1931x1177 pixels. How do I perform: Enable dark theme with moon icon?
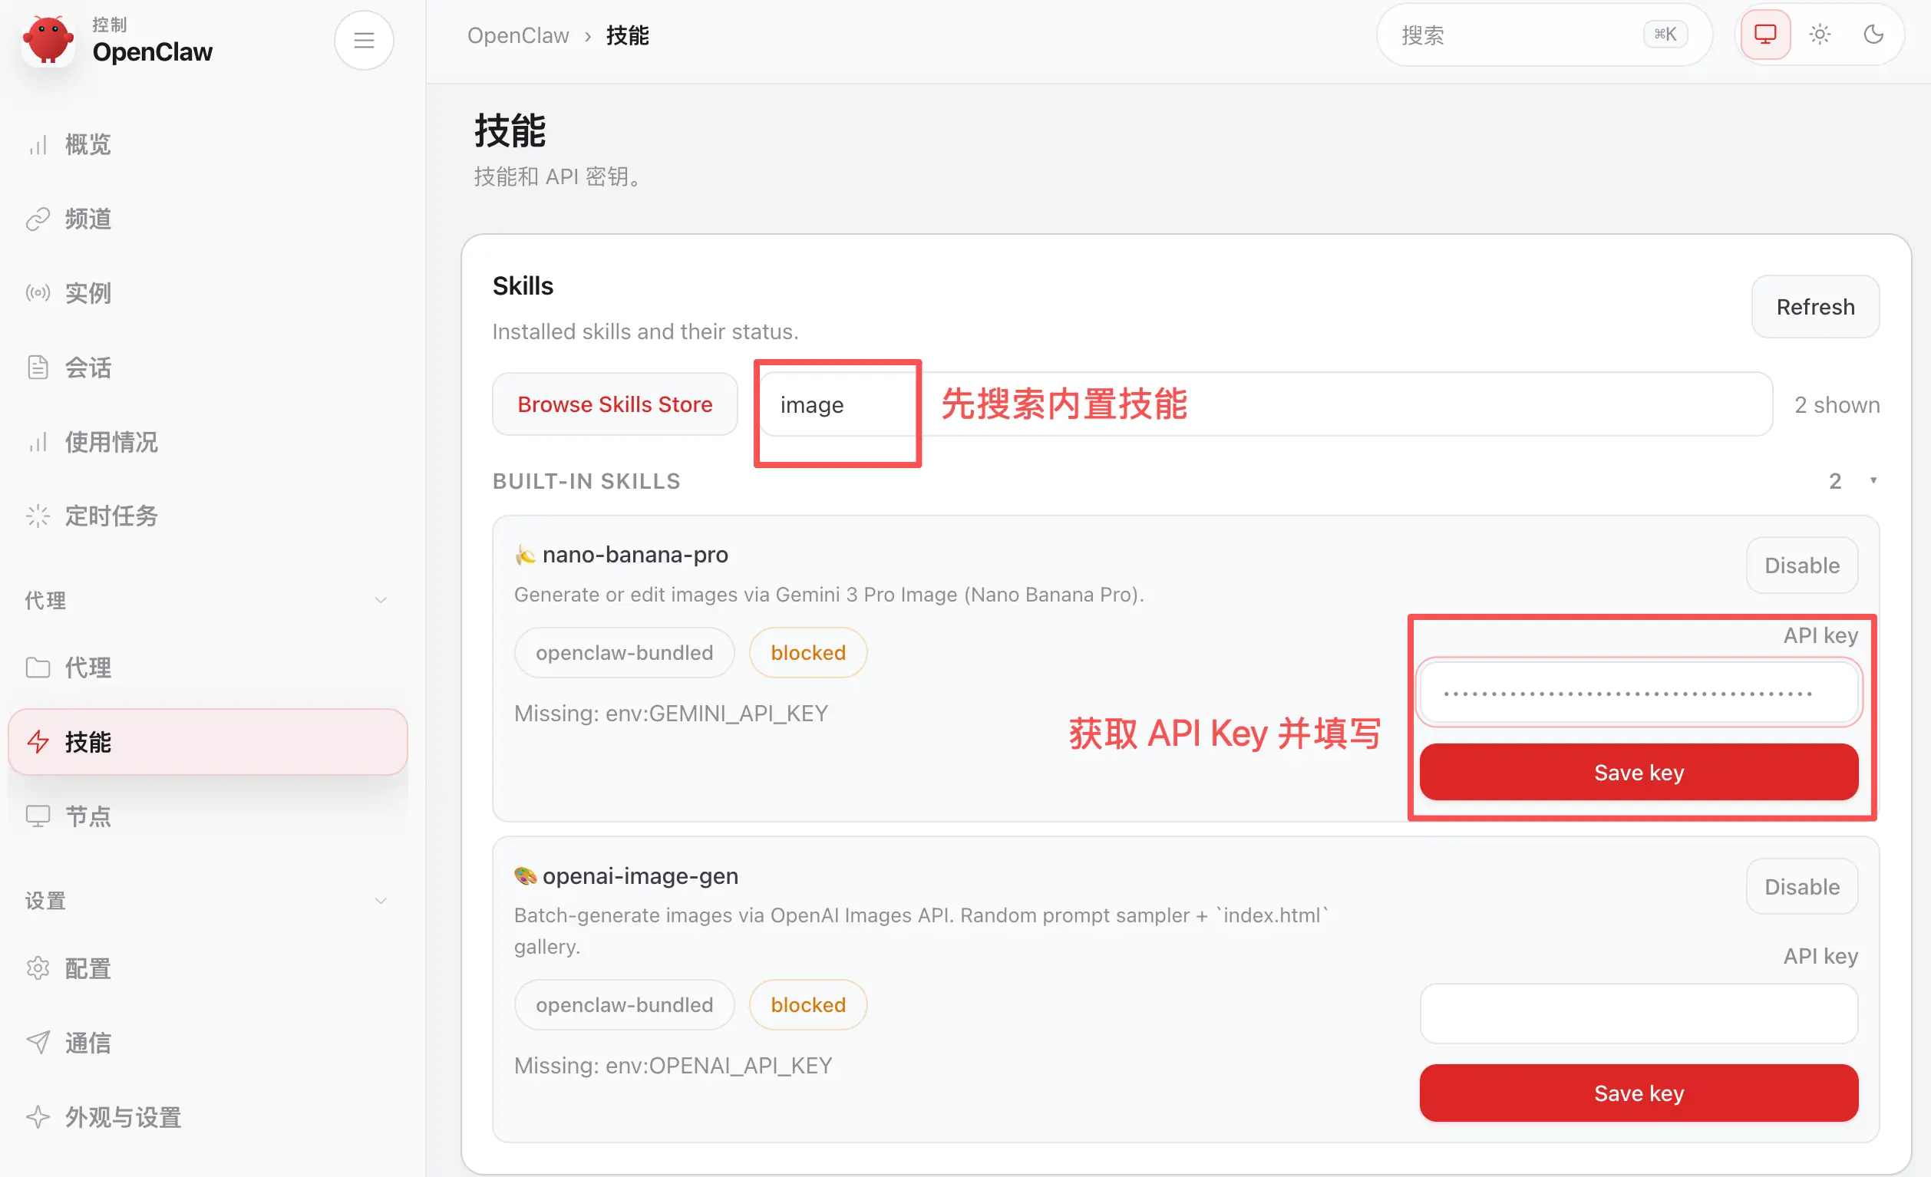click(x=1873, y=35)
